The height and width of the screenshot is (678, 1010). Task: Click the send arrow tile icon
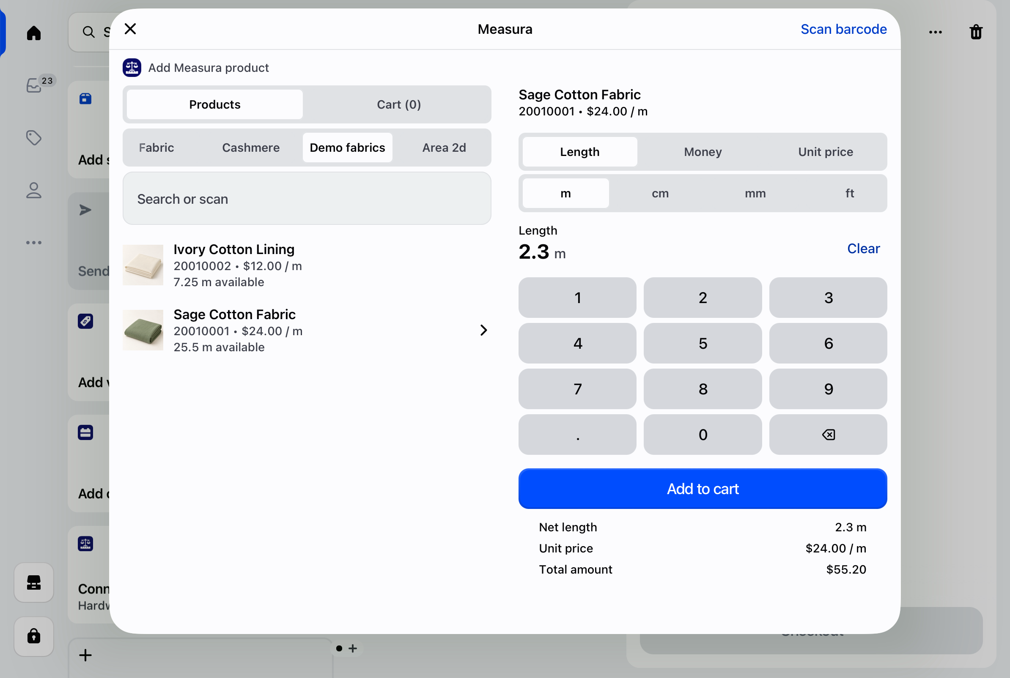pos(85,210)
